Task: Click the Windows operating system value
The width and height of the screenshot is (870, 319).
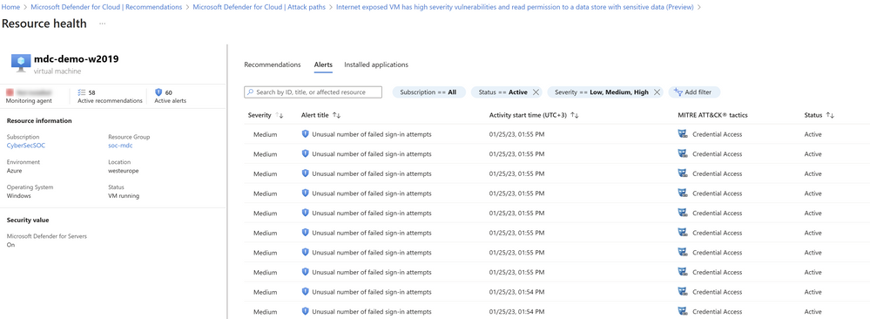Action: point(19,196)
